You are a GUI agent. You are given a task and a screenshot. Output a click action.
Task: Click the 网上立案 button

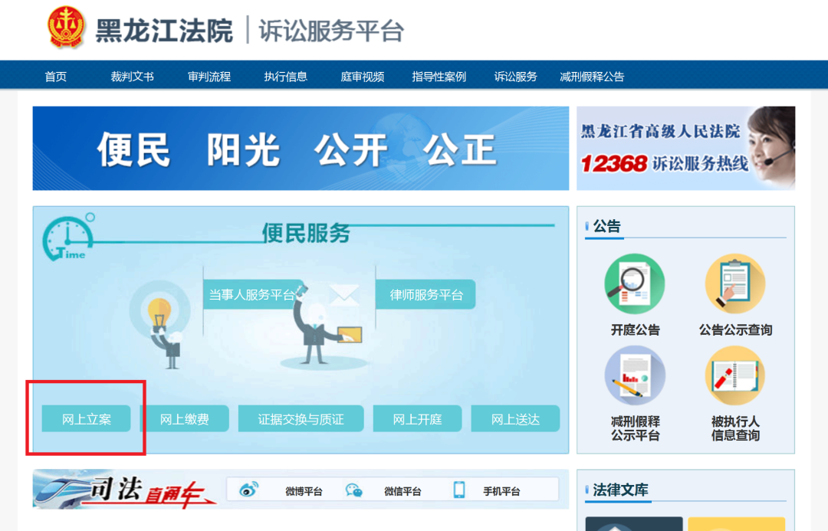86,419
